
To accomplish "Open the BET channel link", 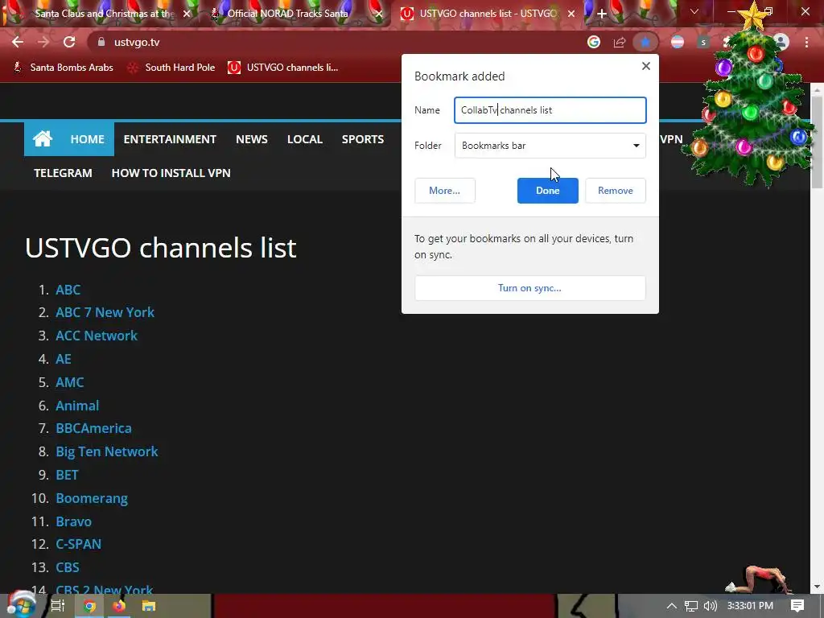I will 68,475.
